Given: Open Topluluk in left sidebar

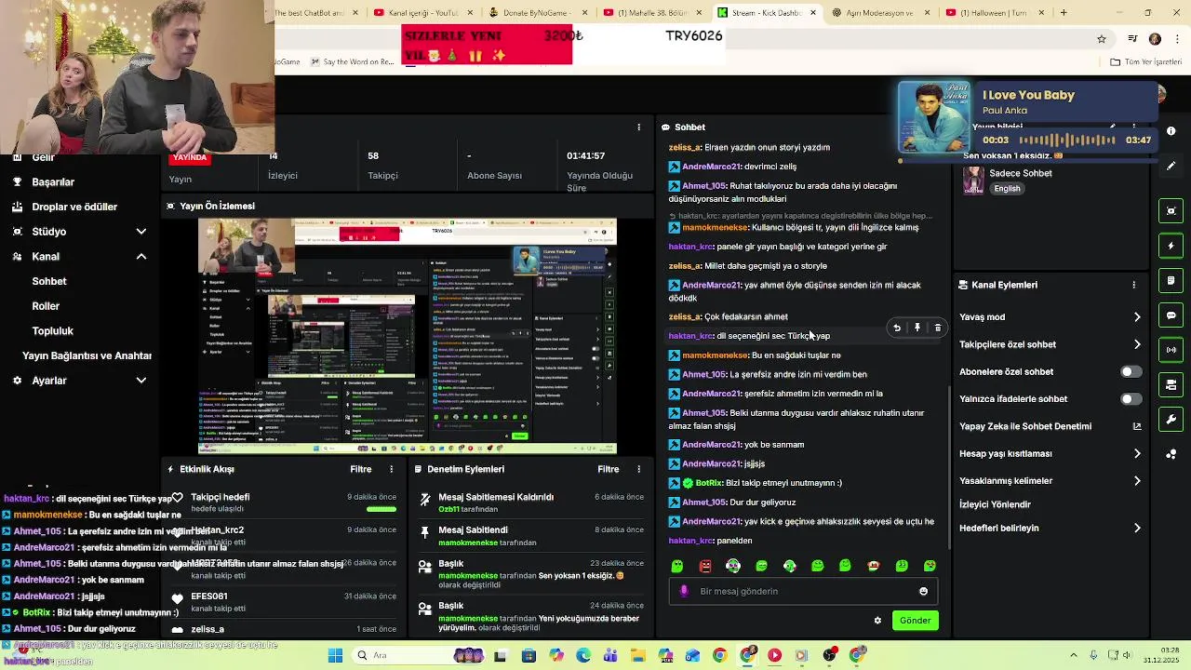Looking at the screenshot, I should (x=53, y=330).
